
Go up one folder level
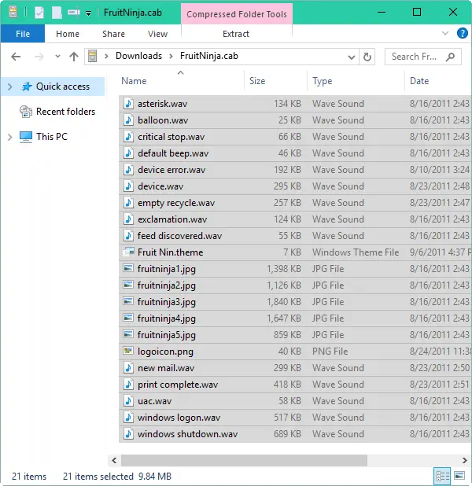pyautogui.click(x=74, y=57)
